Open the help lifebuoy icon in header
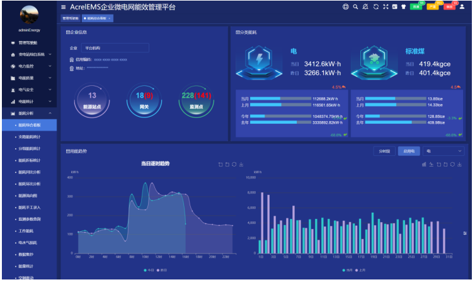 pyautogui.click(x=345, y=7)
